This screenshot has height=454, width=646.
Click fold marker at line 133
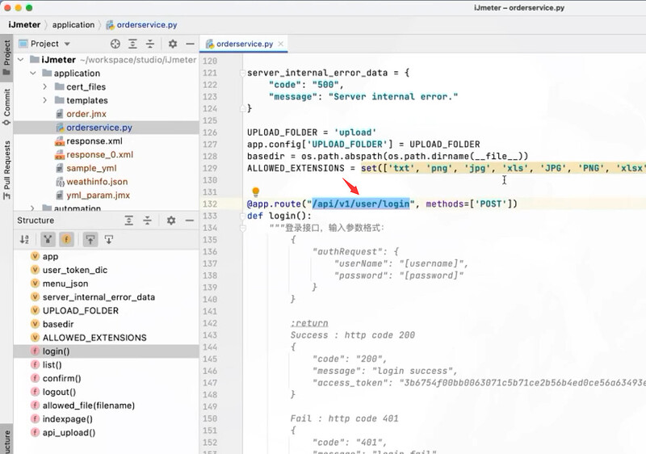[x=243, y=216]
